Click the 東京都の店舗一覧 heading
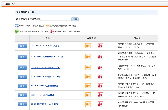The height and width of the screenshot is (110, 168). coord(25,12)
